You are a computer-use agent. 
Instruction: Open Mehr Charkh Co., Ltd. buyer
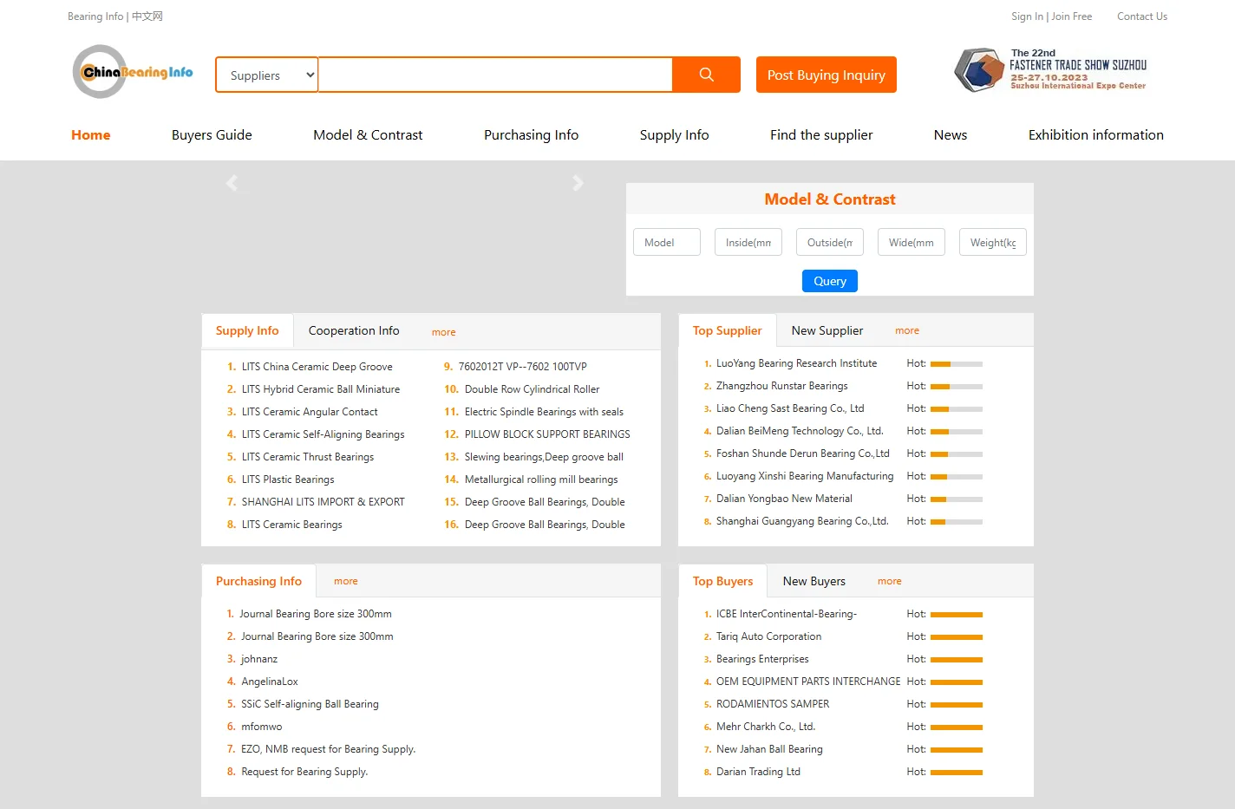click(766, 727)
